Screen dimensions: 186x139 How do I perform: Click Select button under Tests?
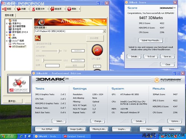(x=60, y=121)
